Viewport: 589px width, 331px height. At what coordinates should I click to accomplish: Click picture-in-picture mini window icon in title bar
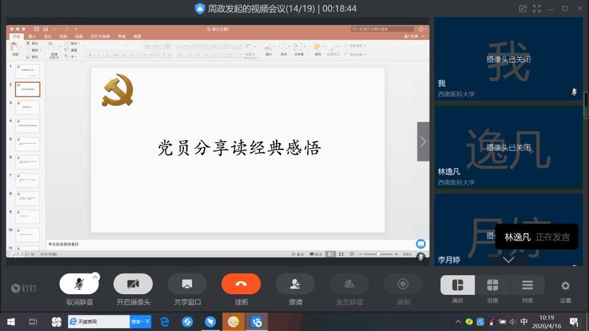[x=523, y=9]
